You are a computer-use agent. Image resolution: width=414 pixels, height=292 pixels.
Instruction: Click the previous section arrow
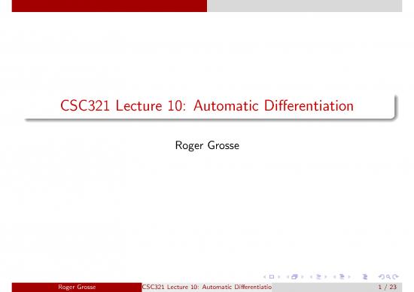pos(335,277)
